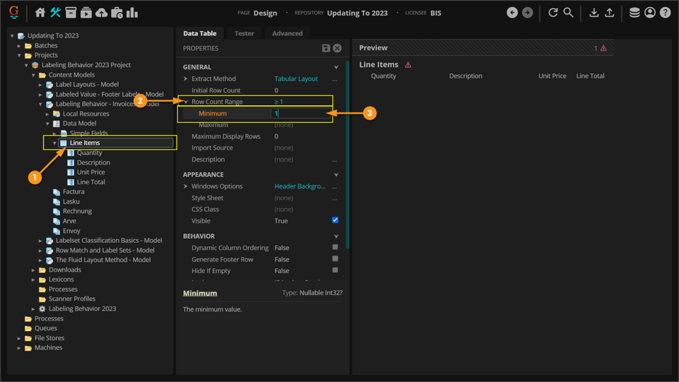Click the refresh icon in top bar
This screenshot has height=382, width=679.
pos(553,13)
